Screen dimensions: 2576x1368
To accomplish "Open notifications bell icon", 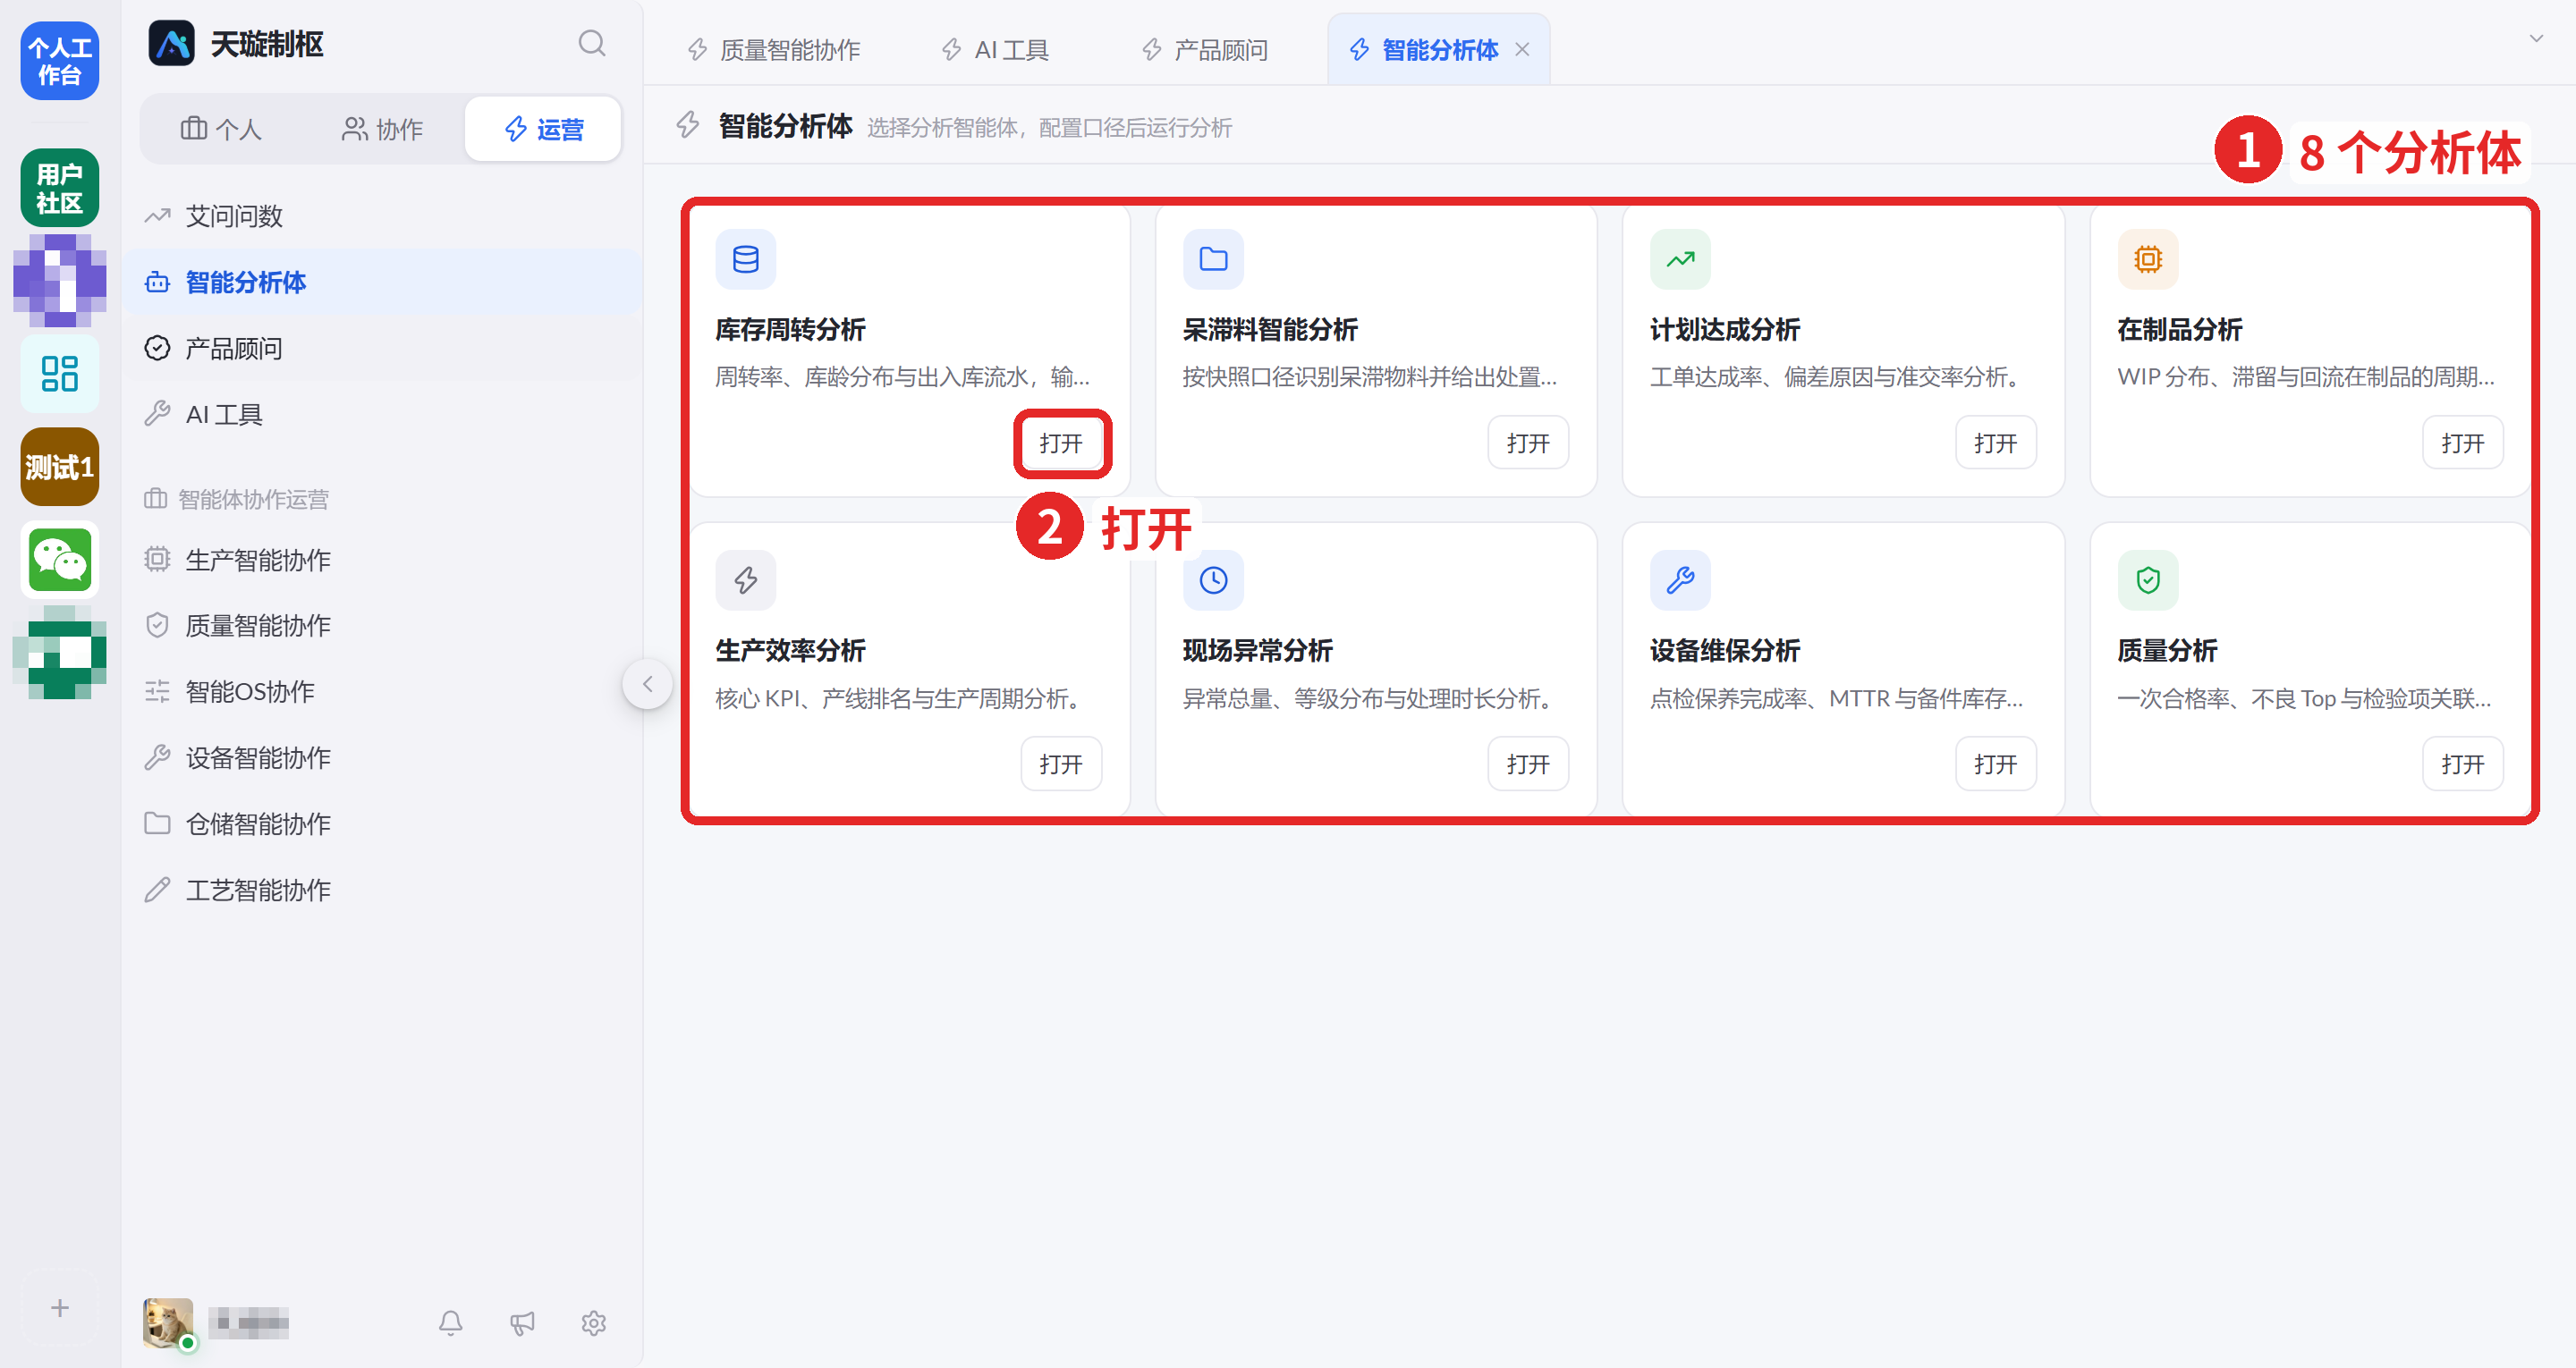I will point(451,1323).
